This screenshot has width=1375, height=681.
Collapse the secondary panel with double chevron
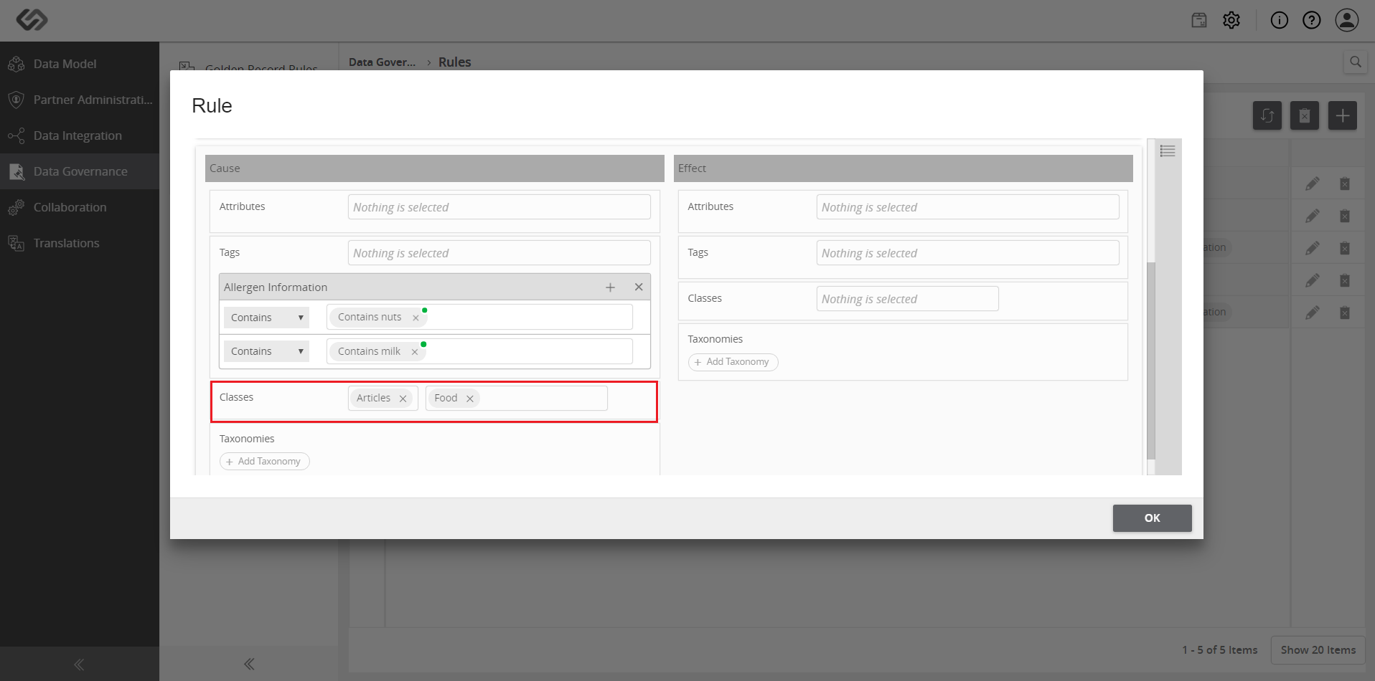(249, 664)
